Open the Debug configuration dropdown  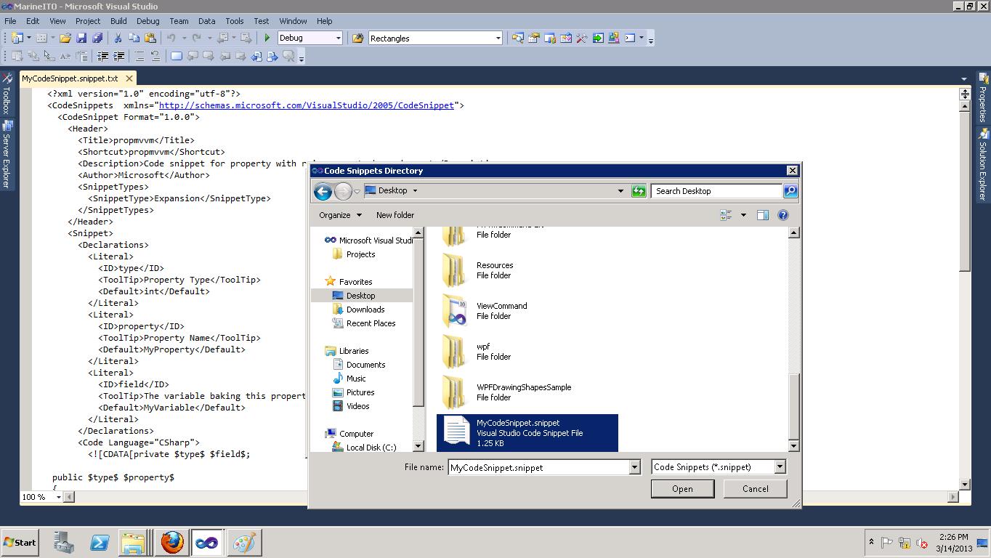338,38
